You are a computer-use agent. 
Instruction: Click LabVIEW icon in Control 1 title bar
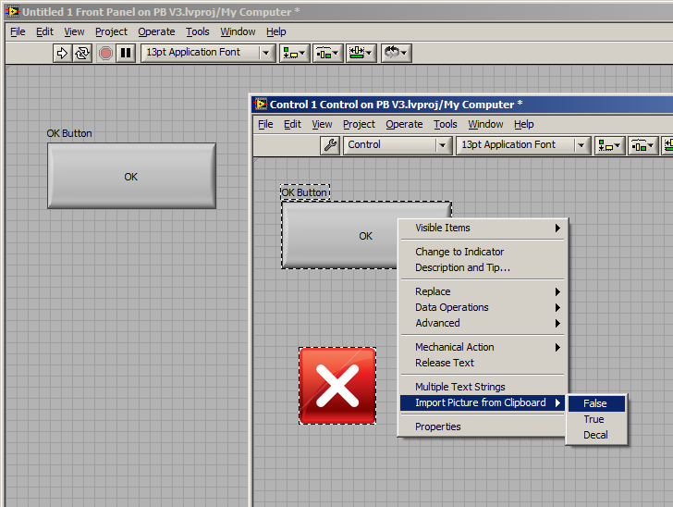coord(261,104)
